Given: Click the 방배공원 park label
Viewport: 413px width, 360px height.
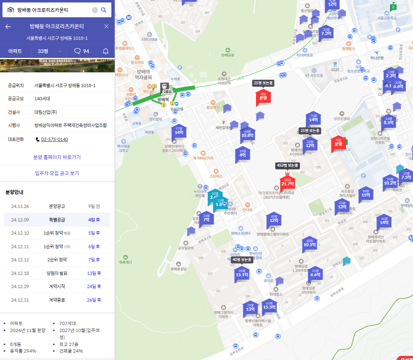Looking at the screenshot, I should pyautogui.click(x=228, y=55).
